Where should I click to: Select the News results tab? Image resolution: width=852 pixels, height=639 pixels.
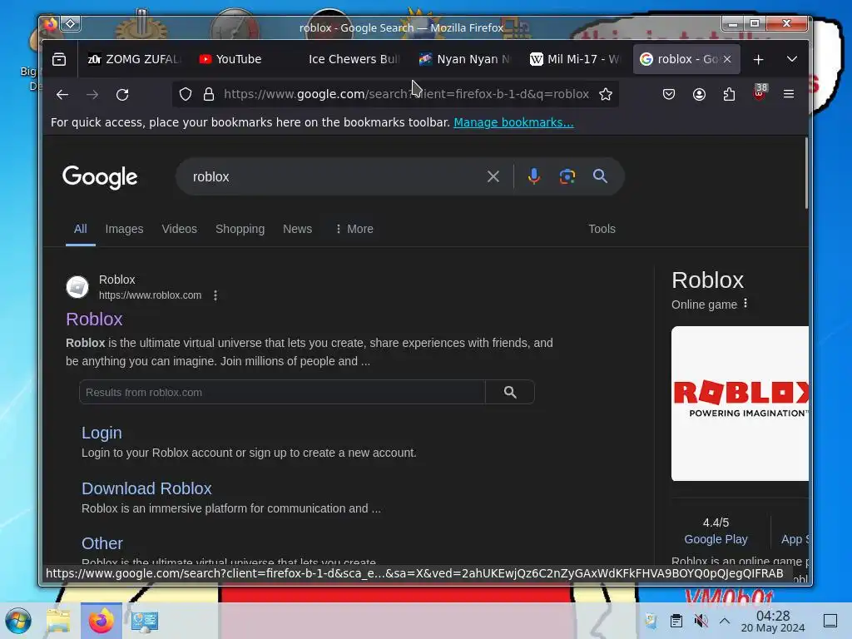tap(297, 229)
